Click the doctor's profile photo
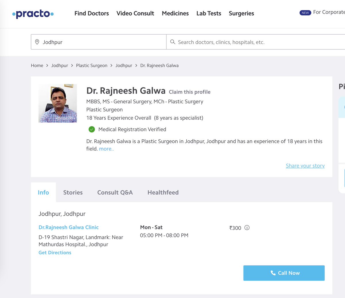Screen dimensions: 345x298 (58, 103)
